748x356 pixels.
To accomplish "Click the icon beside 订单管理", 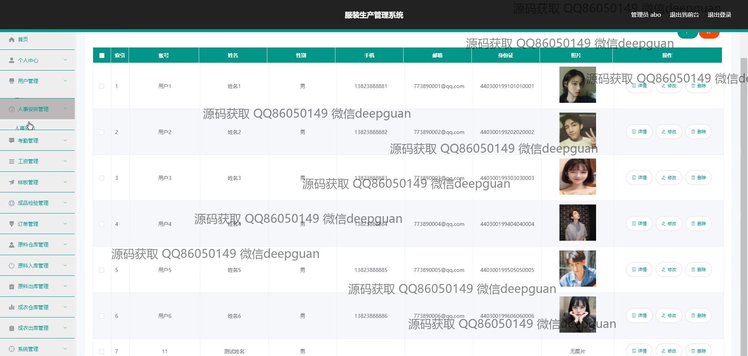I will click(12, 224).
